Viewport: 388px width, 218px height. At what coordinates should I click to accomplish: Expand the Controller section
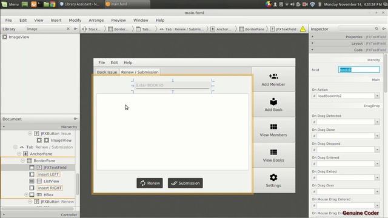(x=4, y=215)
